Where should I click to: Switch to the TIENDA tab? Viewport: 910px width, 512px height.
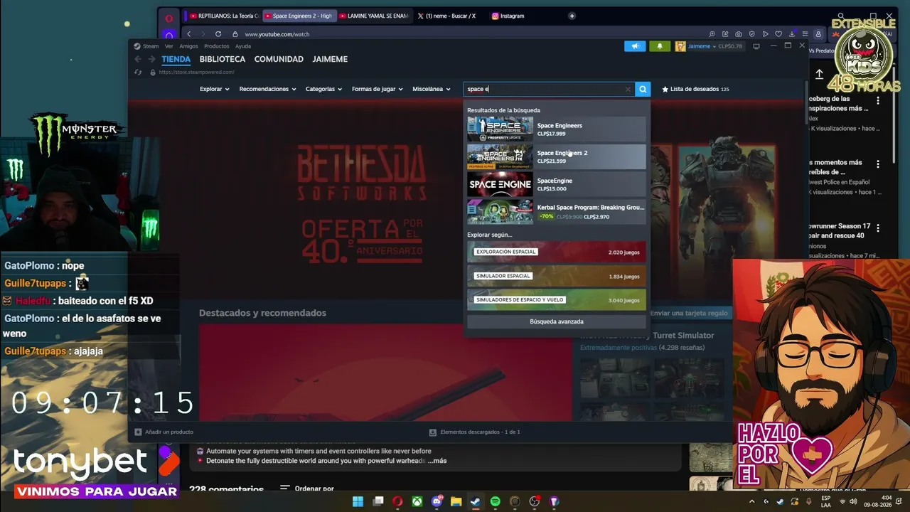pyautogui.click(x=176, y=60)
